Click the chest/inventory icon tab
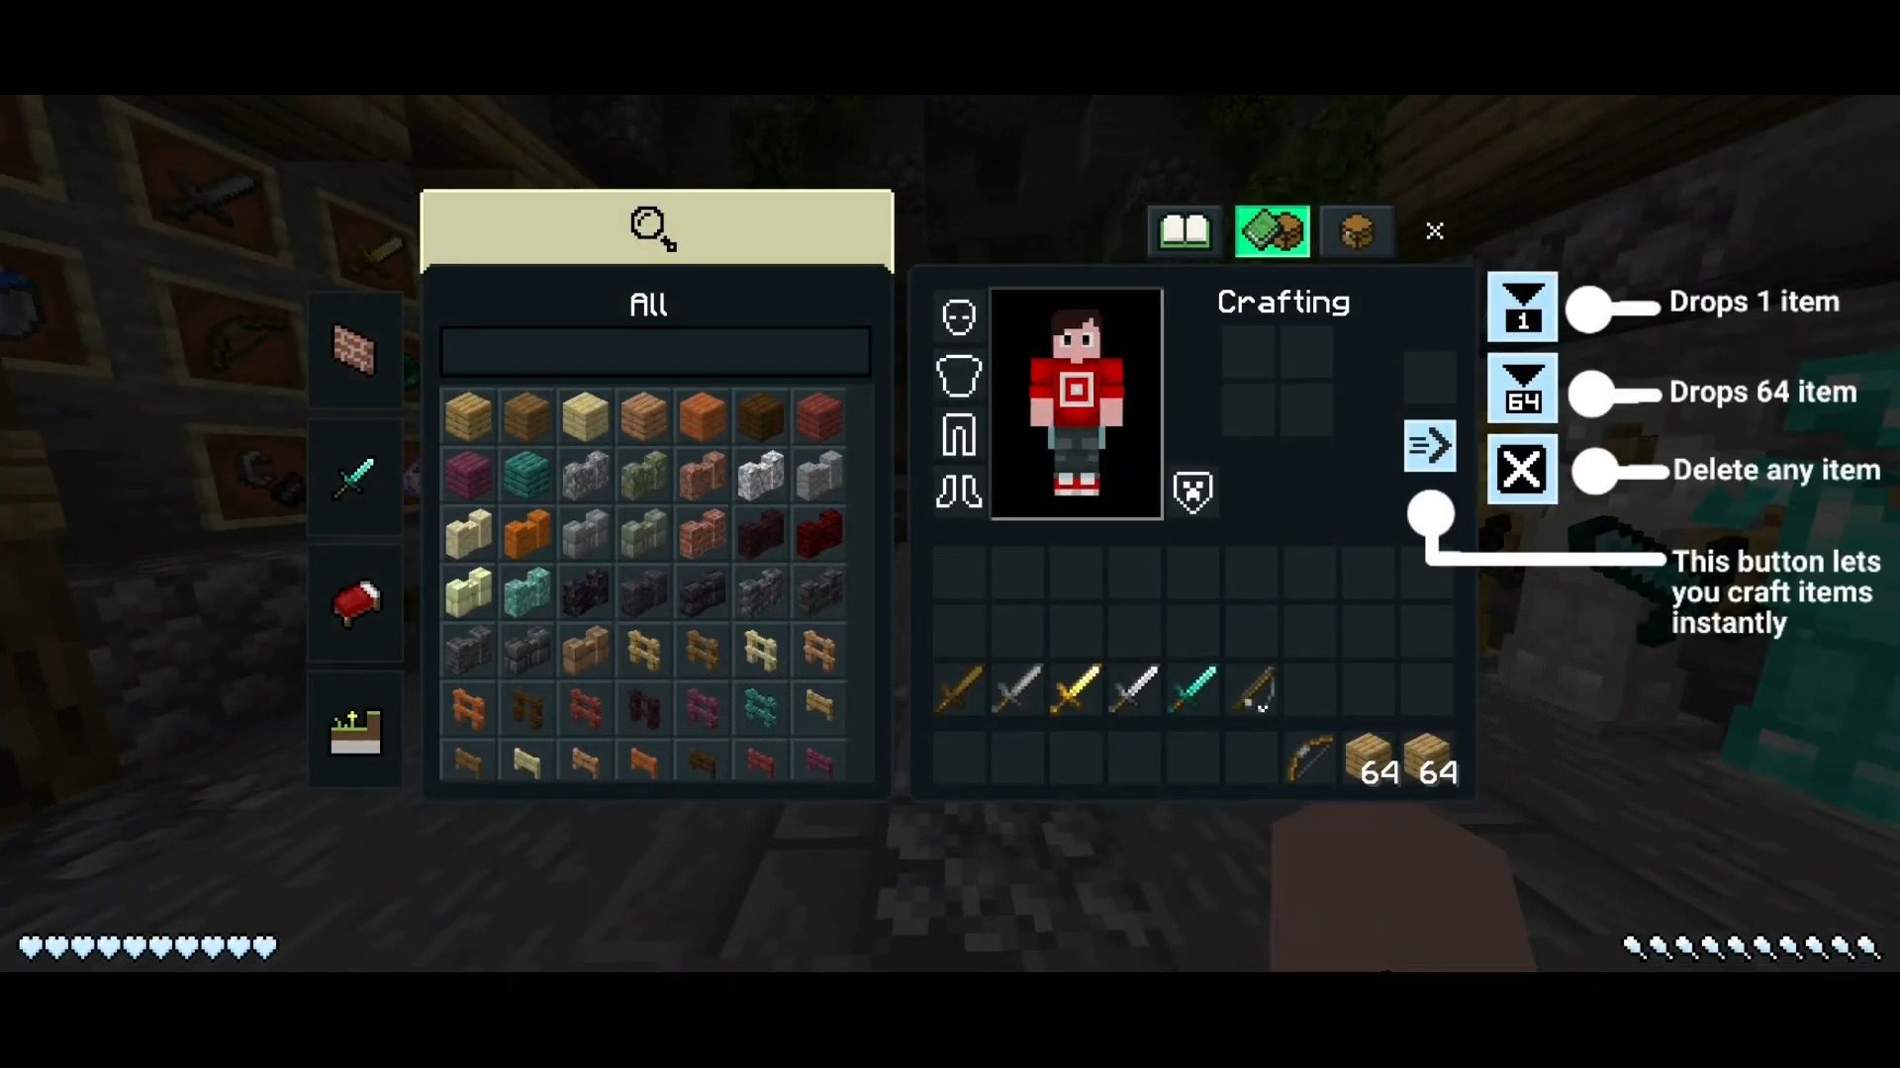Screen dimensions: 1900x1068 1355,232
